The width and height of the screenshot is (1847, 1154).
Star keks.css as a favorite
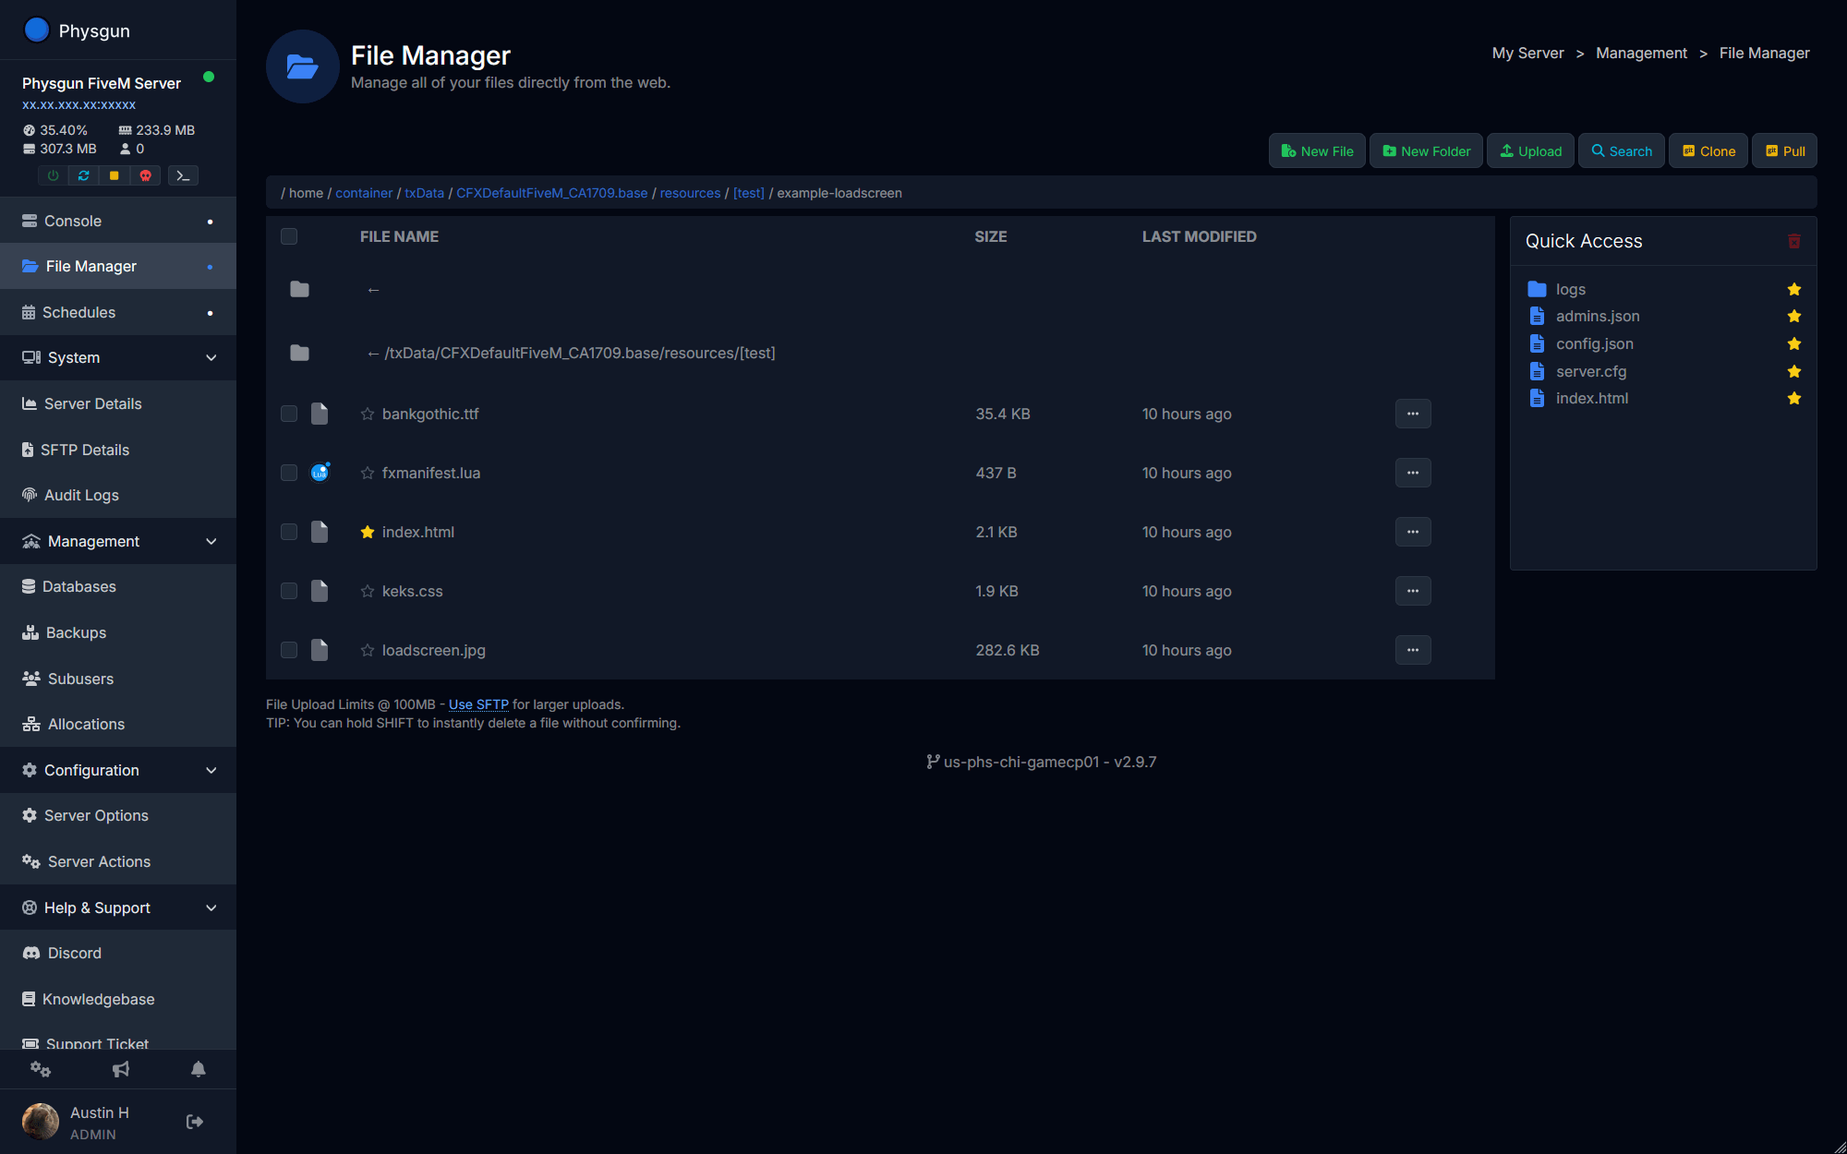(x=368, y=591)
